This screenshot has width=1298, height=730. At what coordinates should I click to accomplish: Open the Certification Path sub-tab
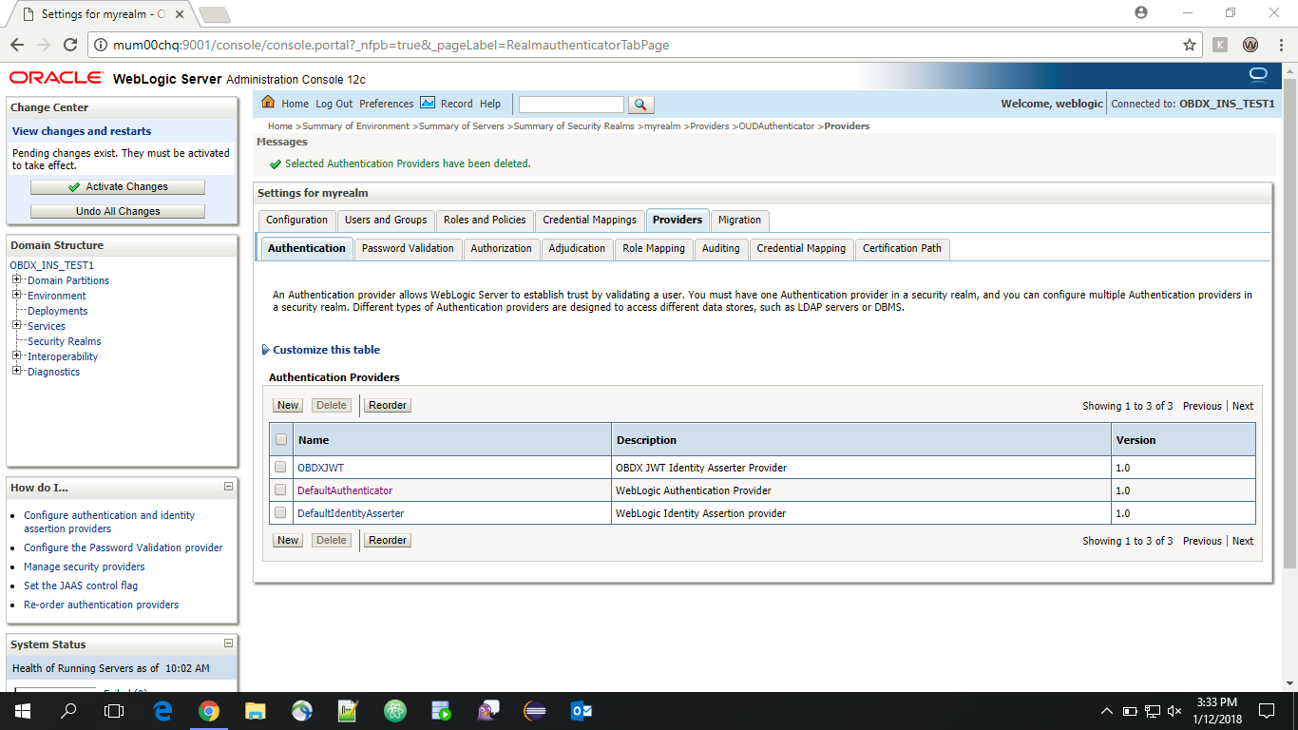coord(902,248)
